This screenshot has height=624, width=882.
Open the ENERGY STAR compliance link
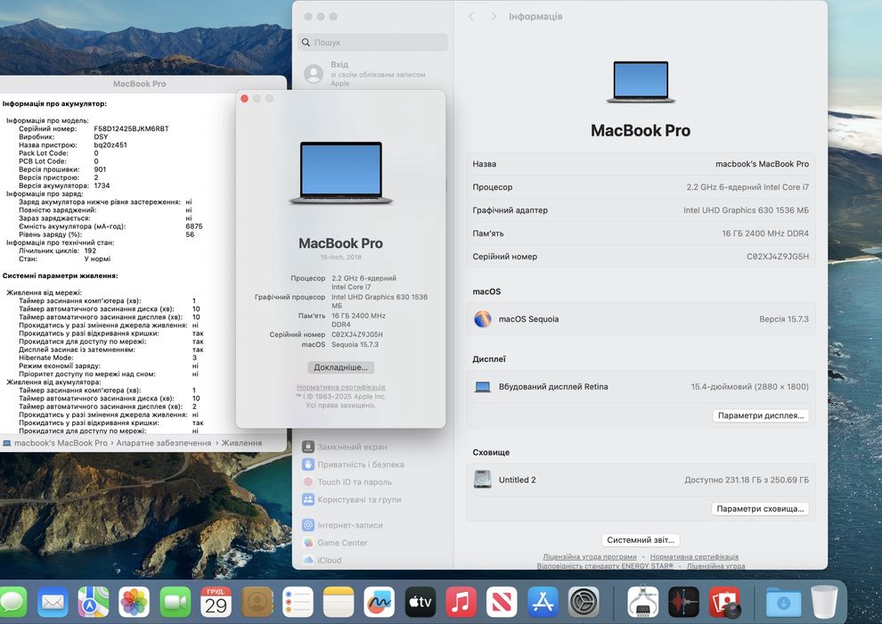click(605, 565)
